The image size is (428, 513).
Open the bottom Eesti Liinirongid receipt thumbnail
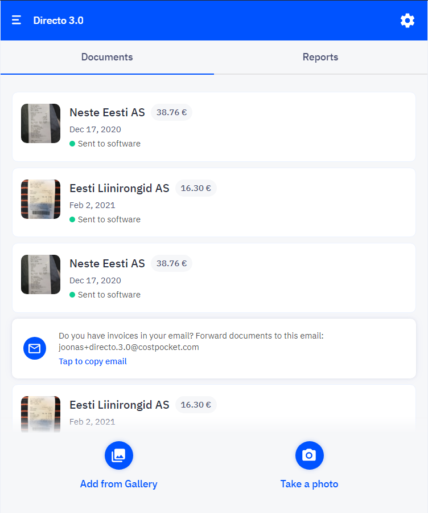coord(40,414)
